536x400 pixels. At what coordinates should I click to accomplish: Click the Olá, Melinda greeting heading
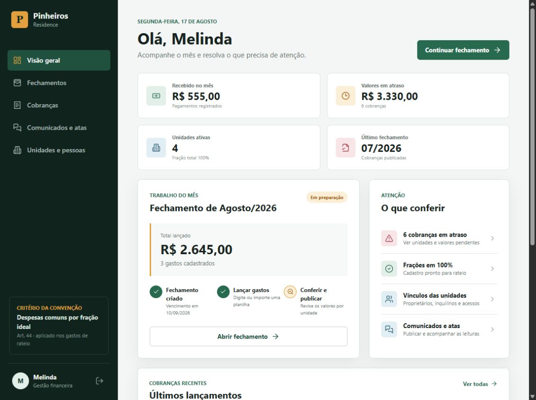click(185, 39)
